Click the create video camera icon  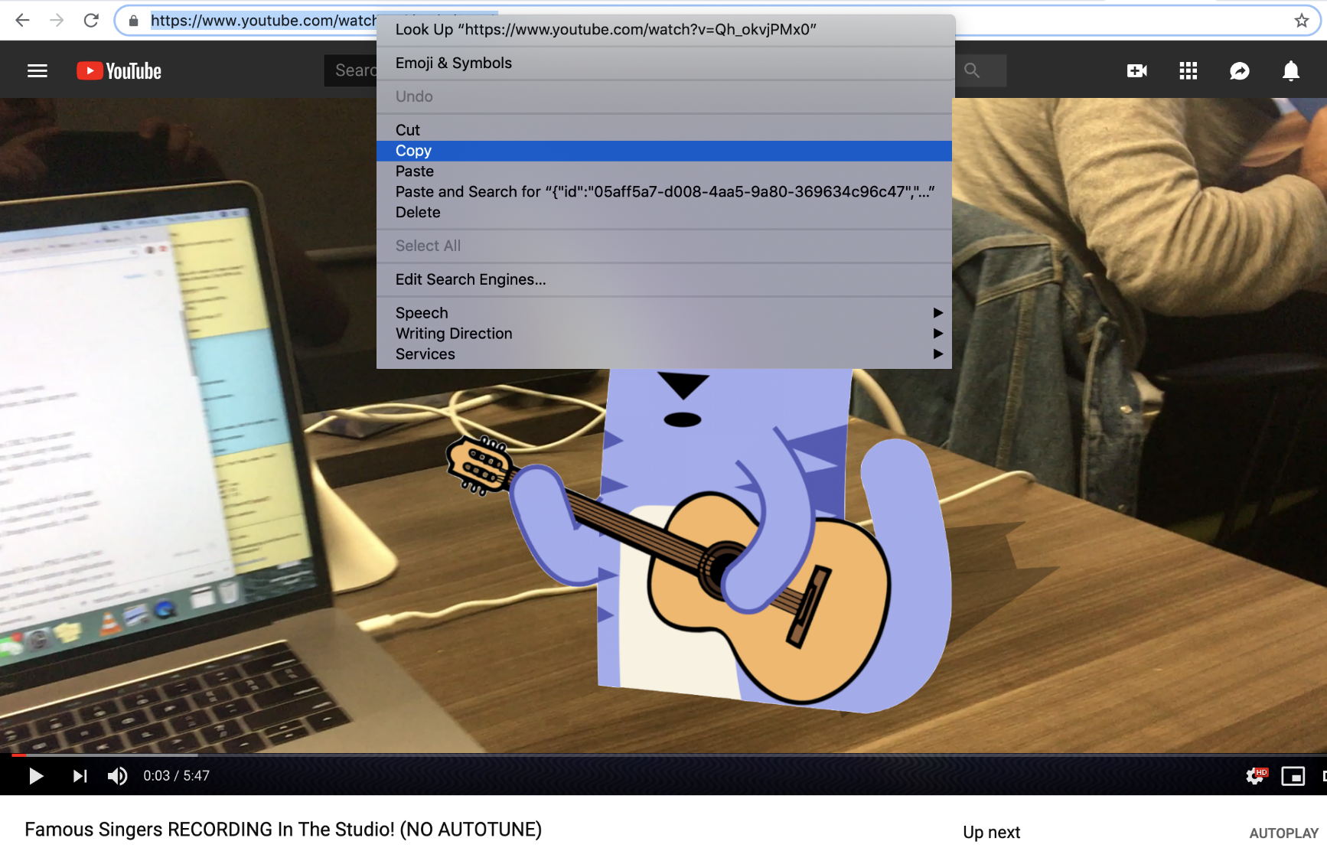(1136, 71)
